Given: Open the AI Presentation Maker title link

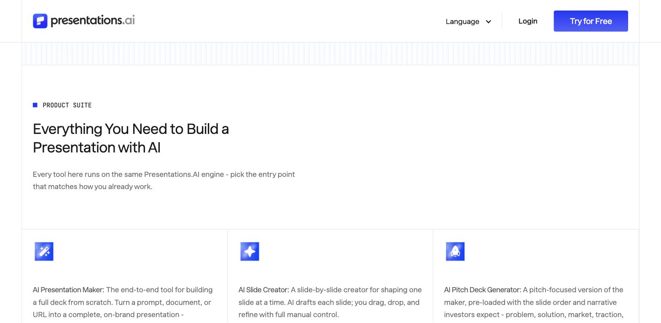Looking at the screenshot, I should pyautogui.click(x=68, y=290).
